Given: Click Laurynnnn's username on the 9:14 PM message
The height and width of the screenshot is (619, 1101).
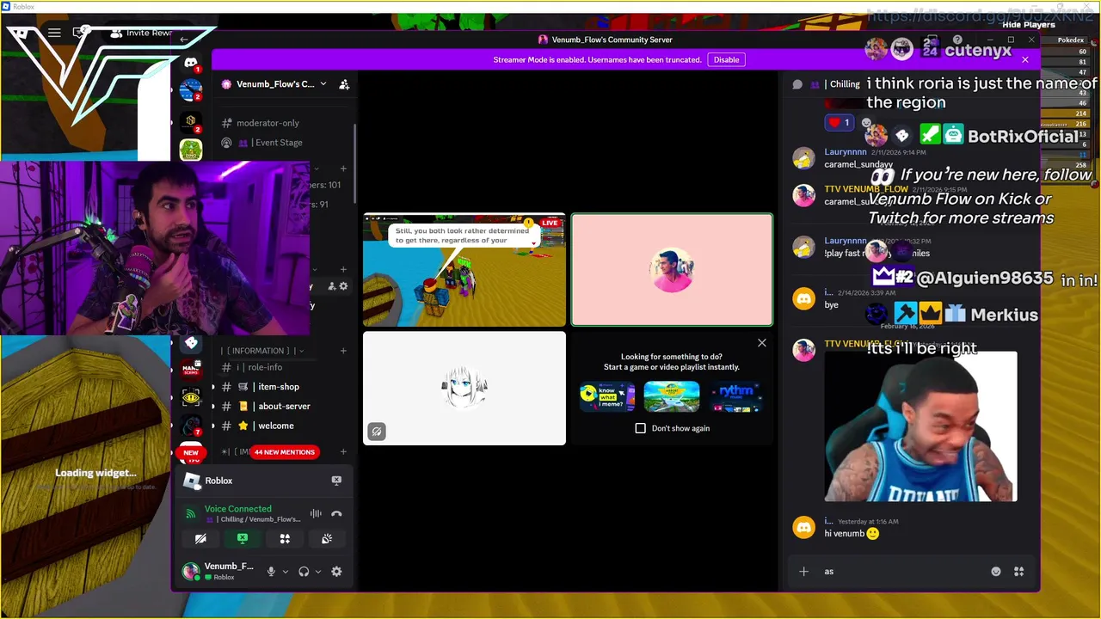Looking at the screenshot, I should (x=845, y=152).
